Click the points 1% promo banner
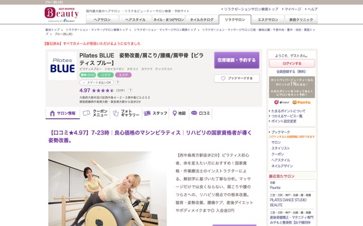The height and width of the screenshot is (226, 363). tap(292, 87)
